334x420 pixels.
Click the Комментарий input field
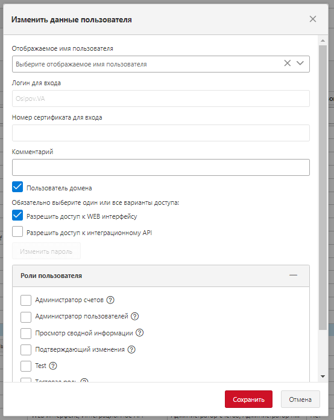tap(161, 167)
